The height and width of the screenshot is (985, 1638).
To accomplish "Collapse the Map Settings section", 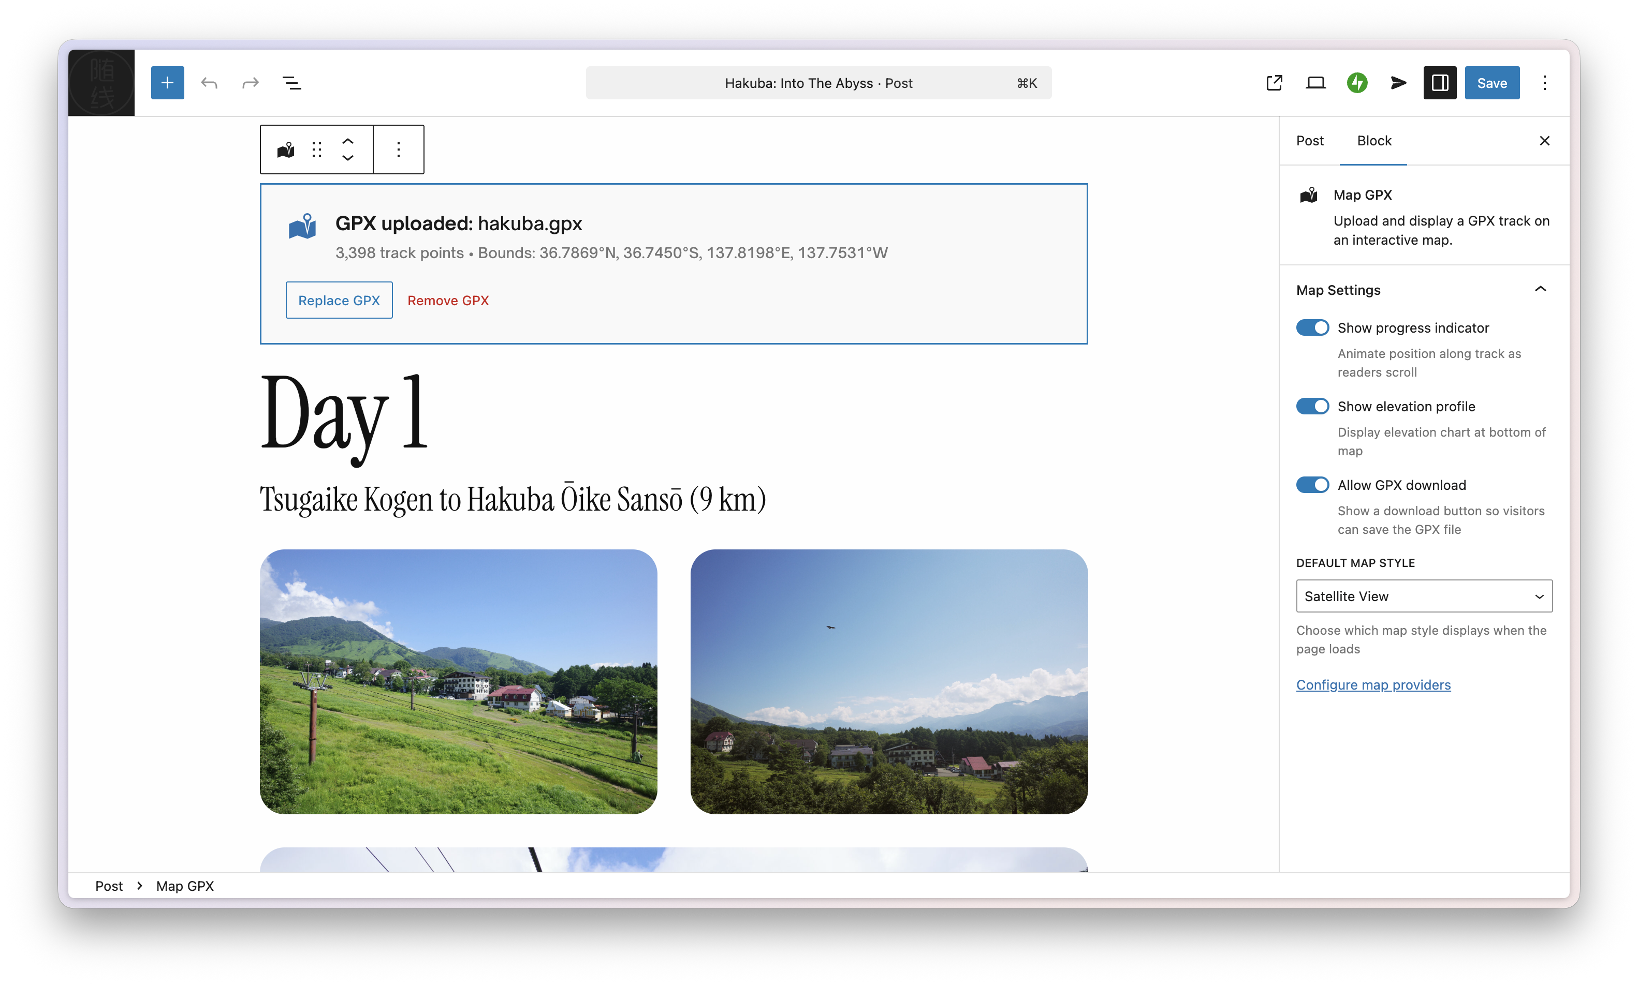I will [1540, 289].
